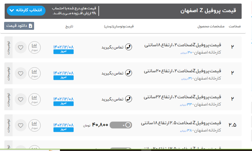The height and width of the screenshot is (151, 252).
Task: Favorite the 20 cm thickness 2 profile row
Action: [x=20, y=73]
